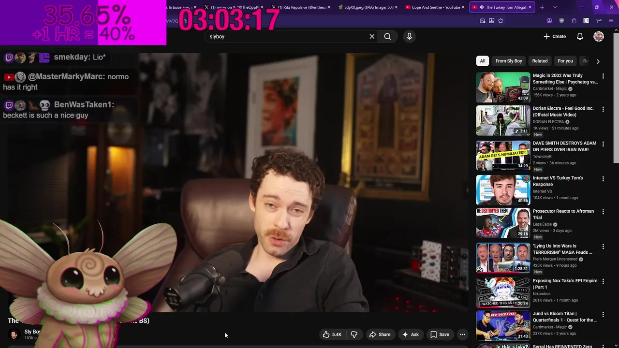
Task: Select the All filter chip
Action: [482, 61]
